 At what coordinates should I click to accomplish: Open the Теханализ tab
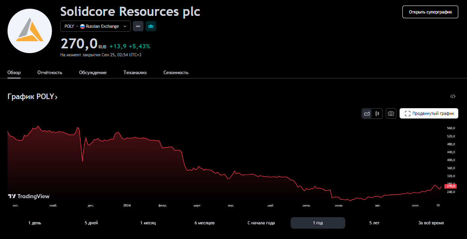(x=135, y=73)
